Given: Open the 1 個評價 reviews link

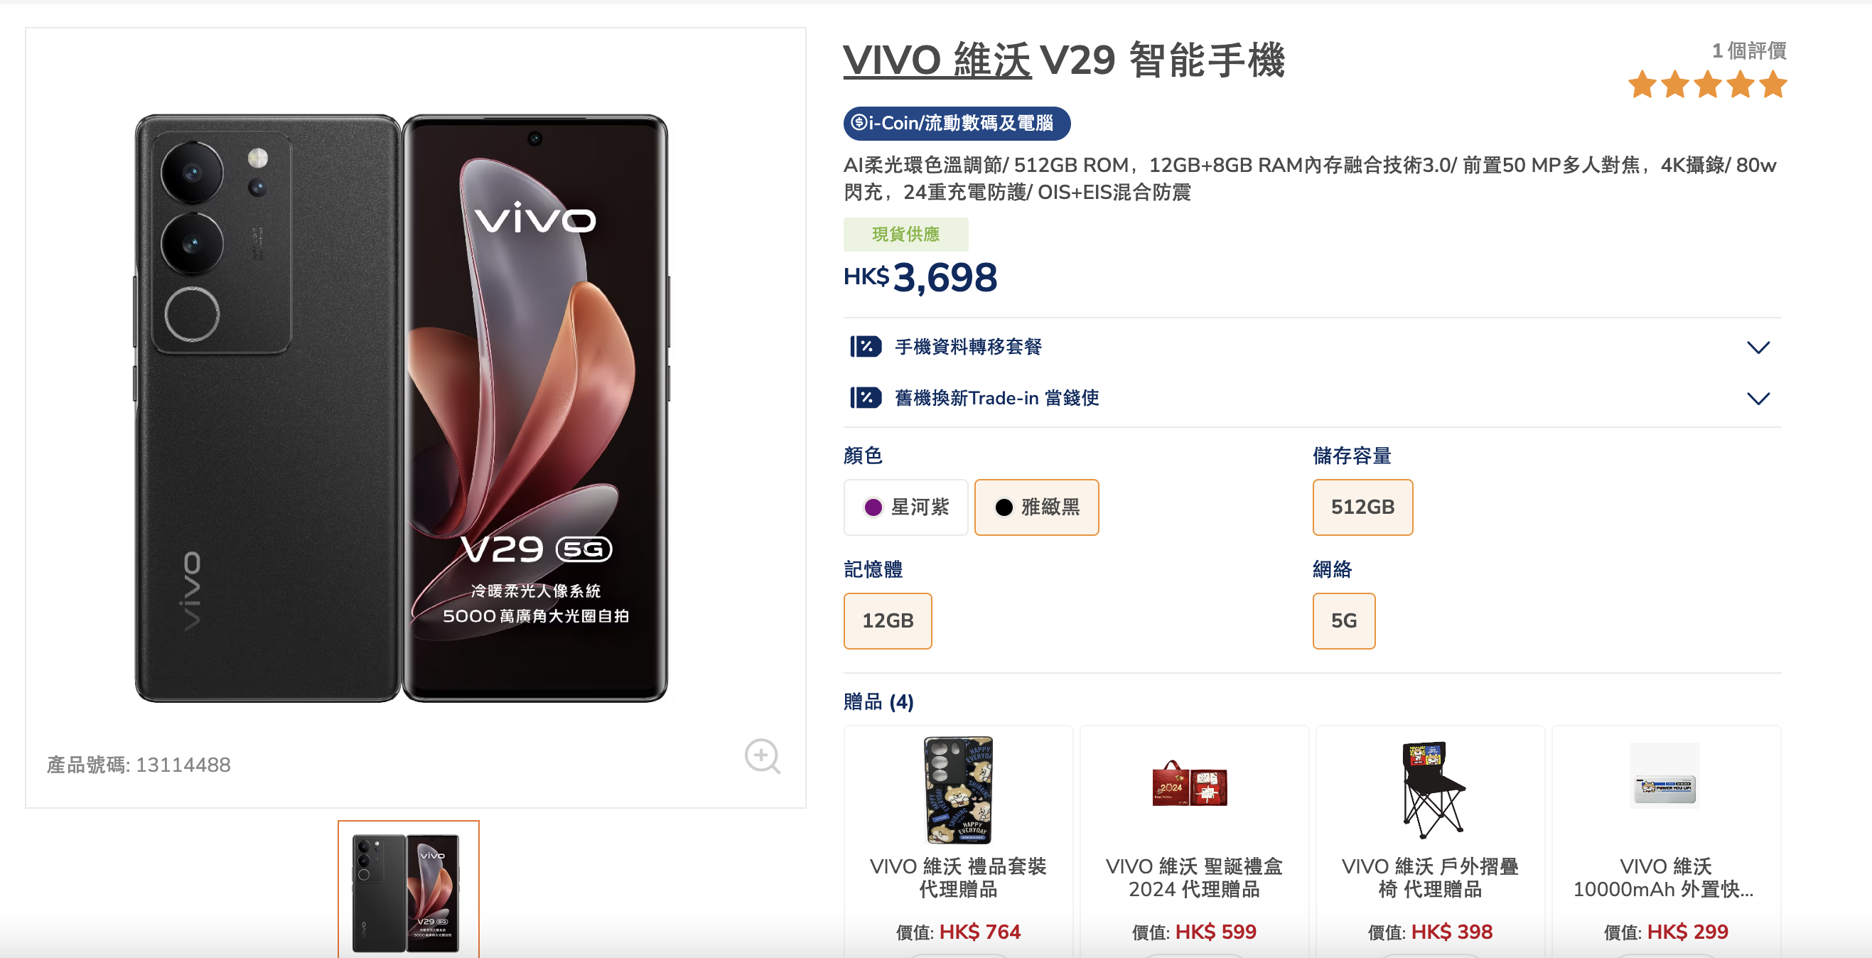Looking at the screenshot, I should 1749,50.
